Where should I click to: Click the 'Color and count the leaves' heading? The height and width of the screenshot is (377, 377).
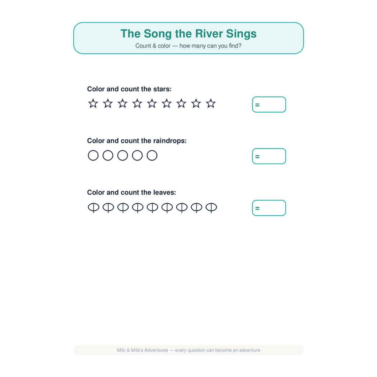(x=131, y=192)
